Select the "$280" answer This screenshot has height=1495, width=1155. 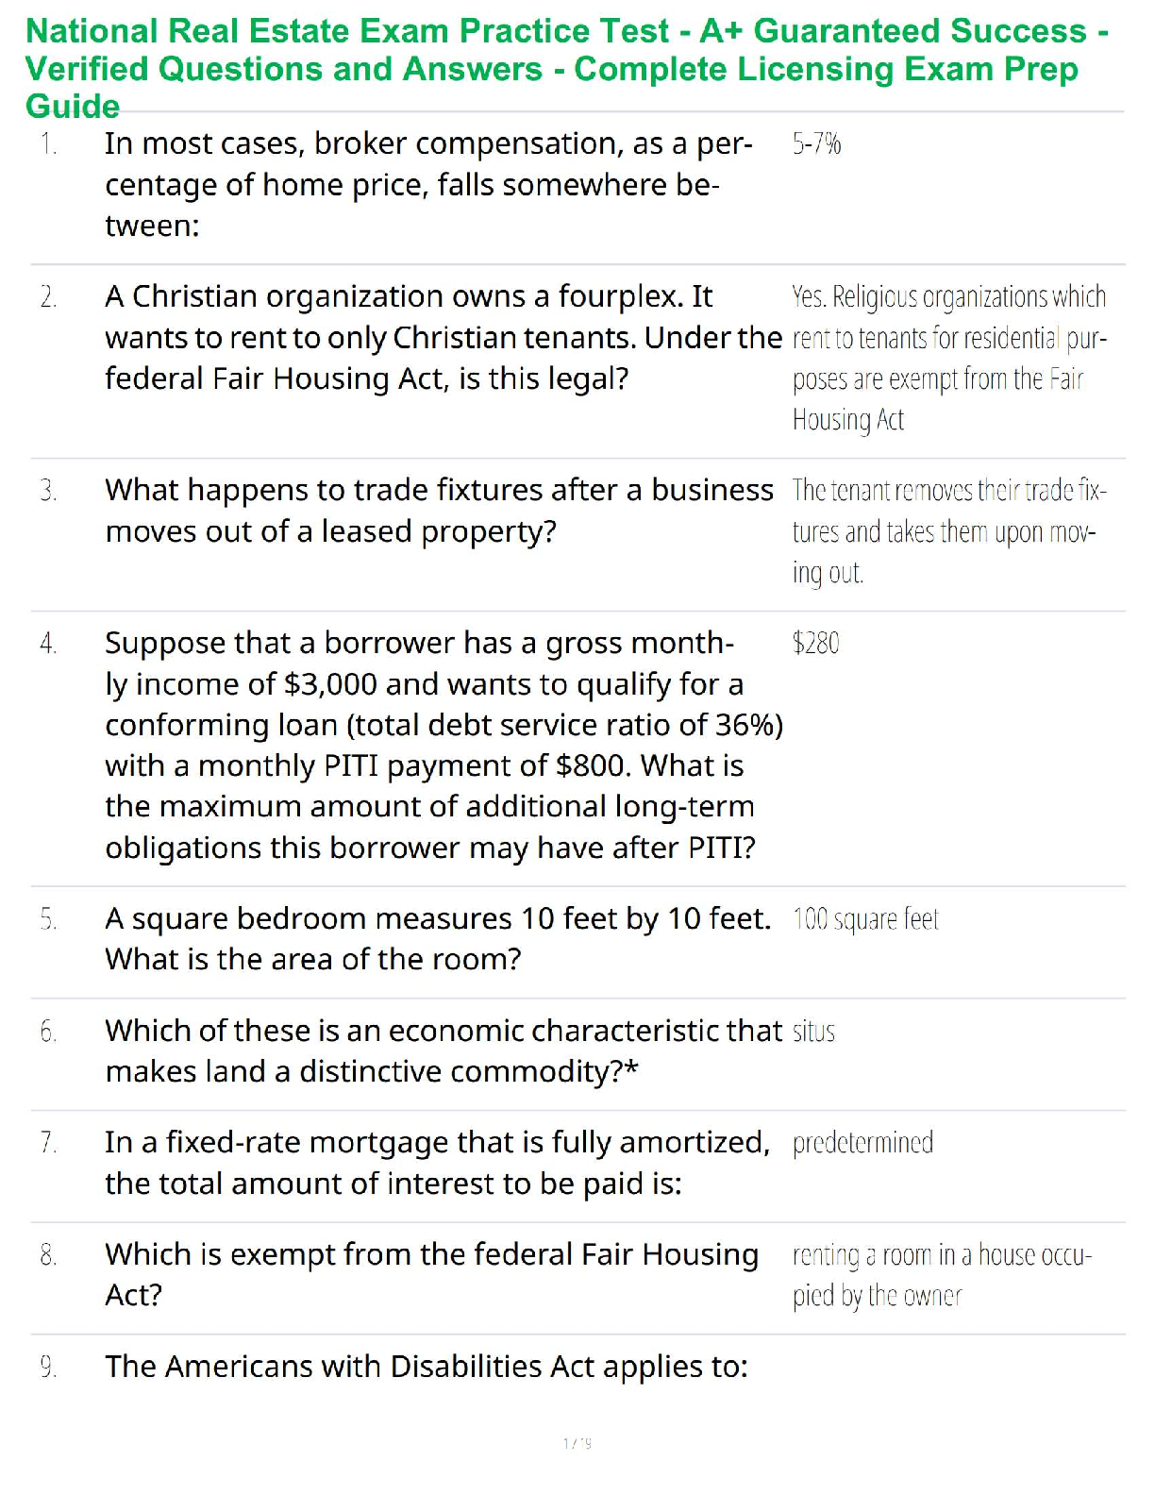click(x=816, y=644)
